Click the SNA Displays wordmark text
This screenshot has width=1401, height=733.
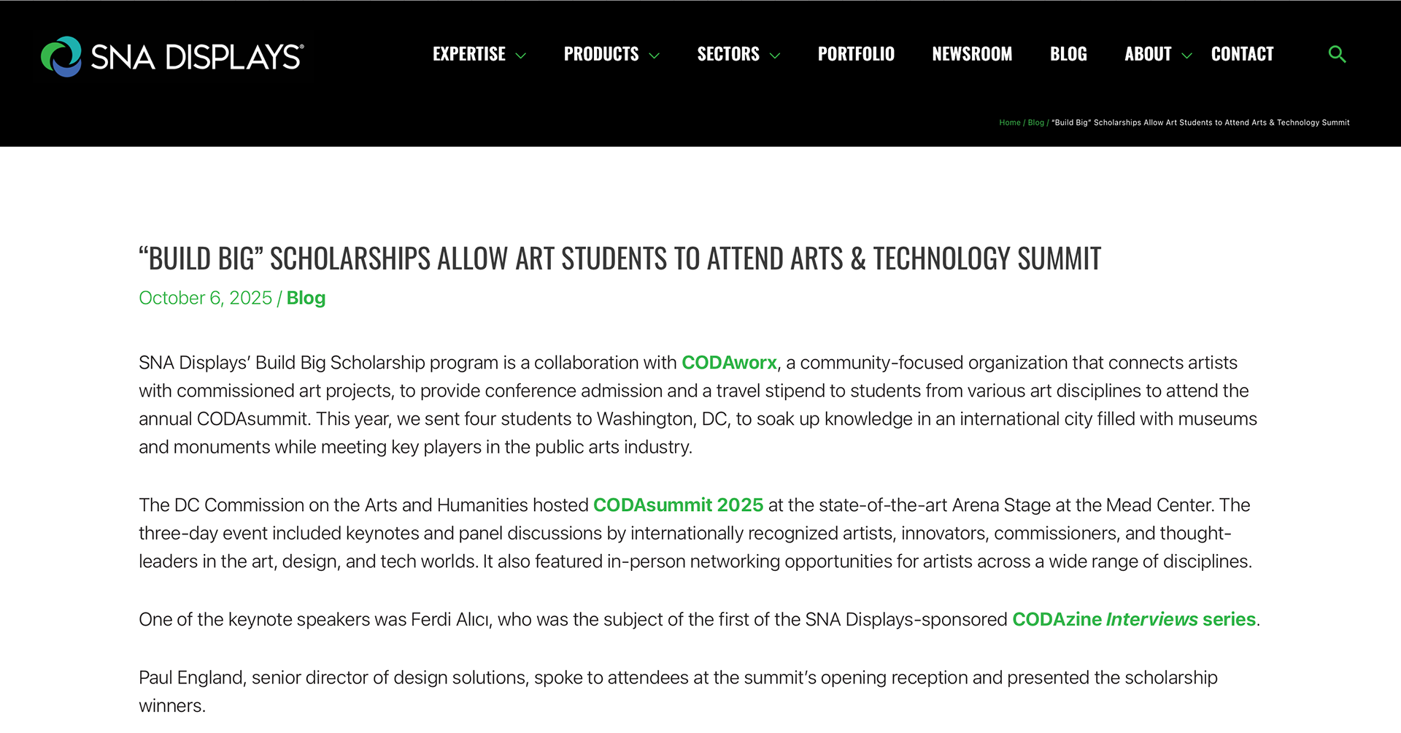coord(196,57)
